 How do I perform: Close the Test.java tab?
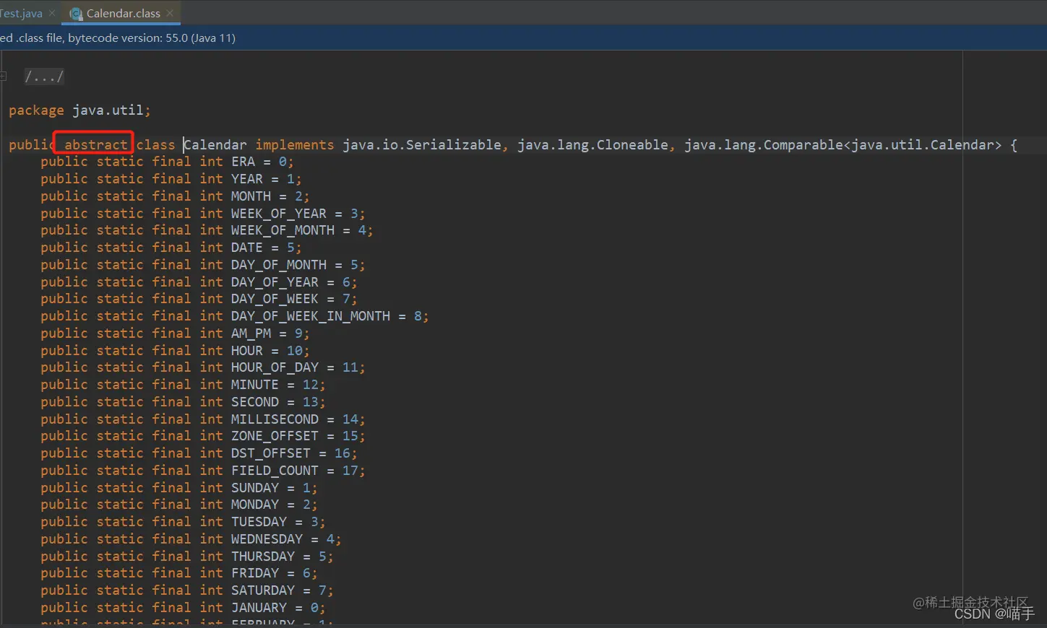[52, 13]
